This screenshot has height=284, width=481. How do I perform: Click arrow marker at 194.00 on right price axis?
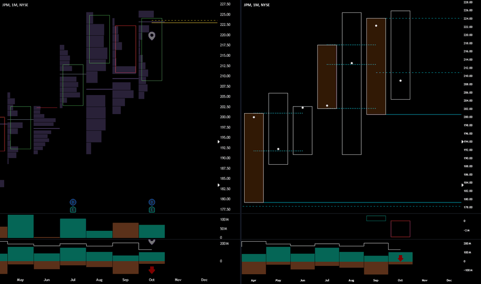(x=462, y=141)
